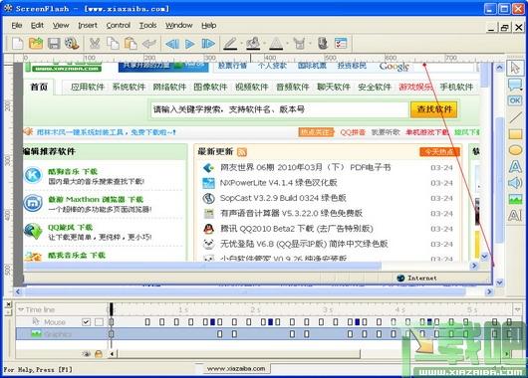Select the Mouse layer in the timeline

click(x=55, y=322)
